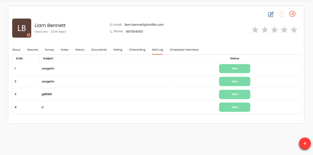Open the first congarts mail log row
This screenshot has width=313, height=155.
click(48, 69)
